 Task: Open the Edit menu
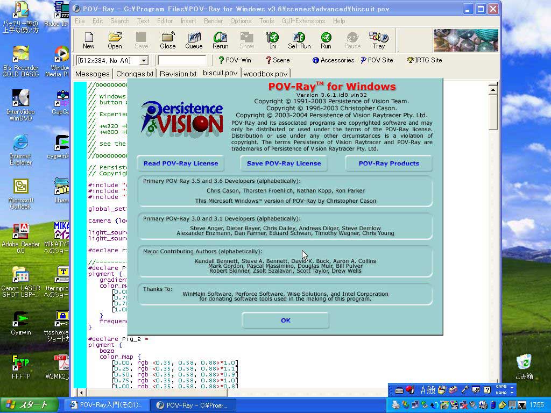97,21
